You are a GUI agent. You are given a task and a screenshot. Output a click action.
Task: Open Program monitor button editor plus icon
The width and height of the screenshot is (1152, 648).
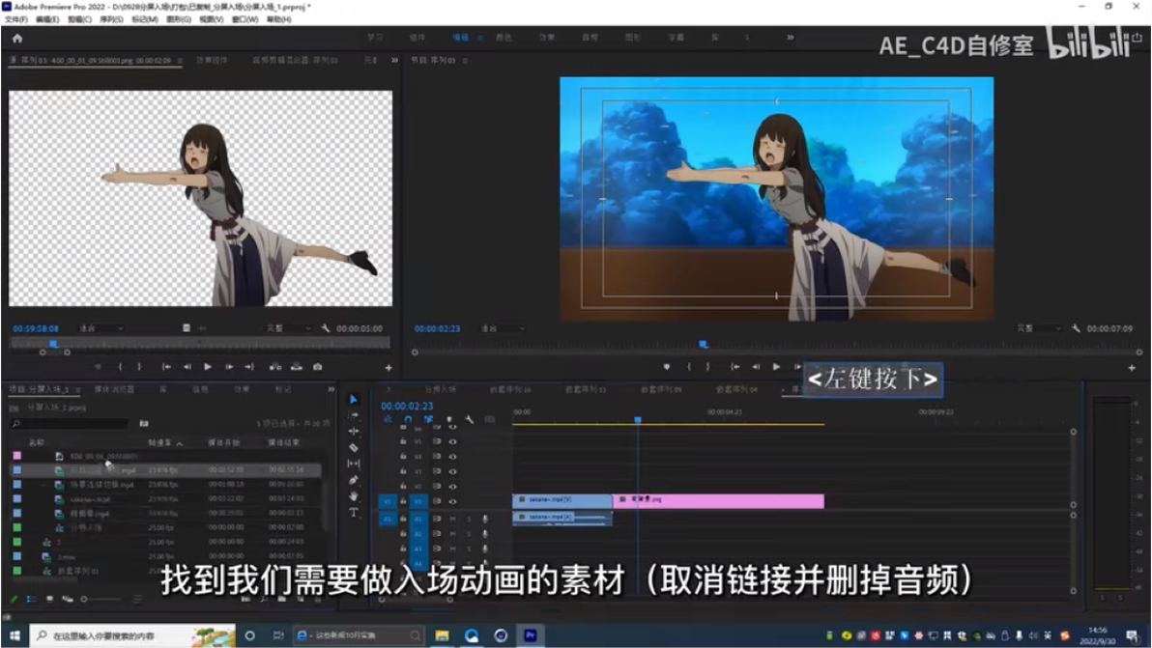point(1132,368)
